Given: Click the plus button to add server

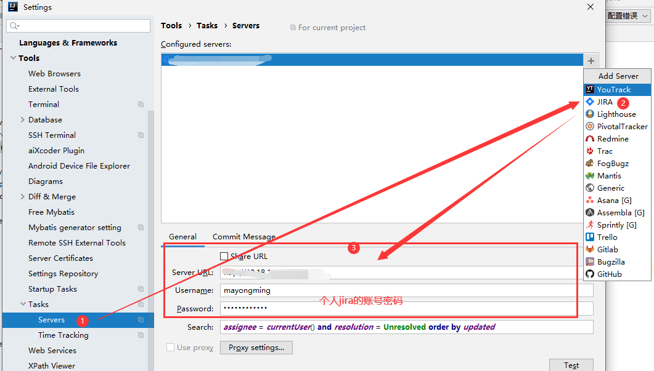Looking at the screenshot, I should tap(591, 61).
